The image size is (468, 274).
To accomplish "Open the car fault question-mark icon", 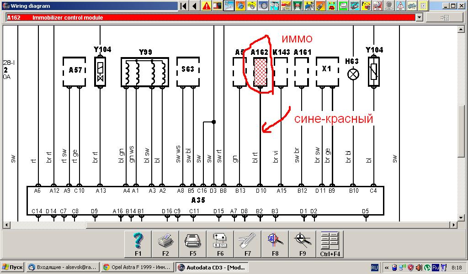I will 366,5.
